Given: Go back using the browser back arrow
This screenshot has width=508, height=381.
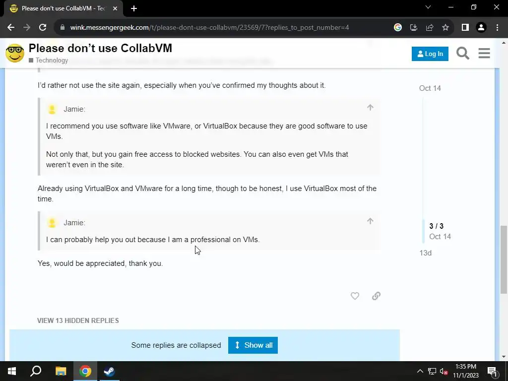Looking at the screenshot, I should 11,28.
